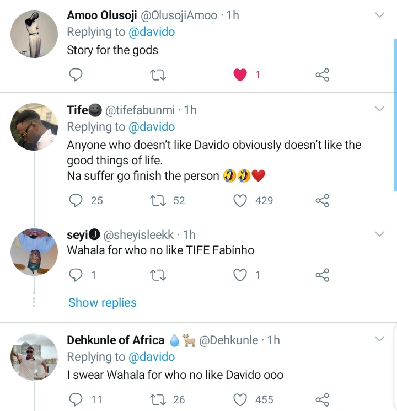
Task: Unlike Amoo Olusoji's tweet with red heart
Action: (x=240, y=75)
